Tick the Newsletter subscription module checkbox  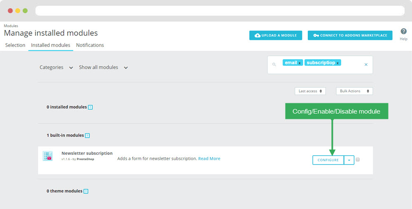pyautogui.click(x=358, y=160)
